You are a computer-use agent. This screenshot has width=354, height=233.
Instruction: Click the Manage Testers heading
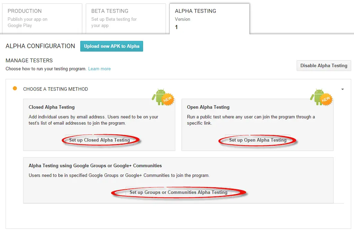click(x=29, y=61)
